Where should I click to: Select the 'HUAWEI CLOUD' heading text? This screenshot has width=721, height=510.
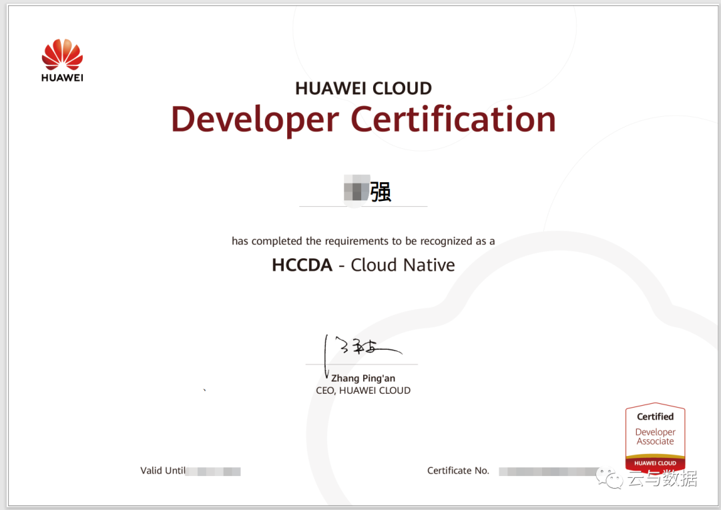[x=363, y=88]
